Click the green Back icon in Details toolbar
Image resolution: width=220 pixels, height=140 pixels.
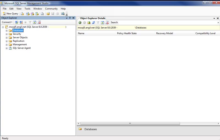(80, 23)
